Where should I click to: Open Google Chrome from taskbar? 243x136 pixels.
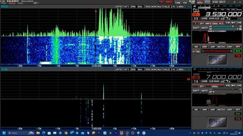(x=66, y=133)
